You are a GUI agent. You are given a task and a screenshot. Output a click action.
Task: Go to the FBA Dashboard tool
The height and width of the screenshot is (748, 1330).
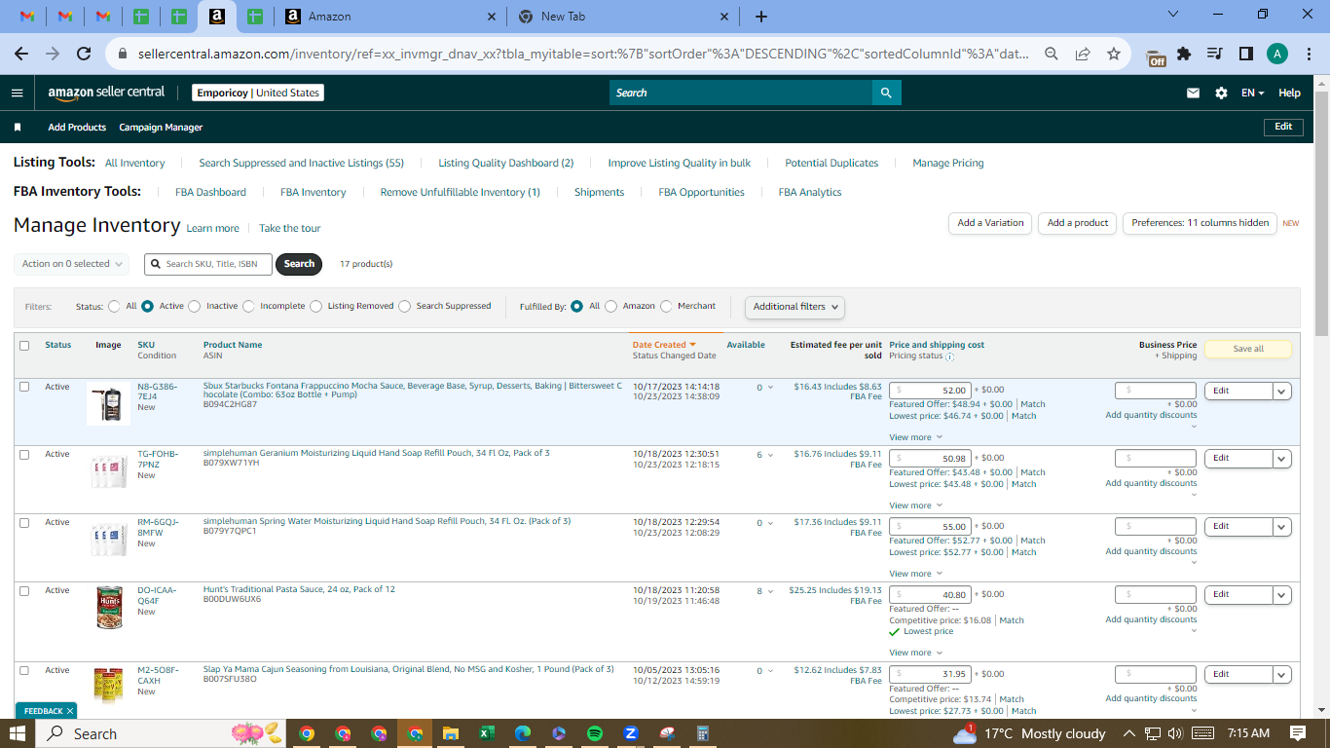pyautogui.click(x=210, y=192)
